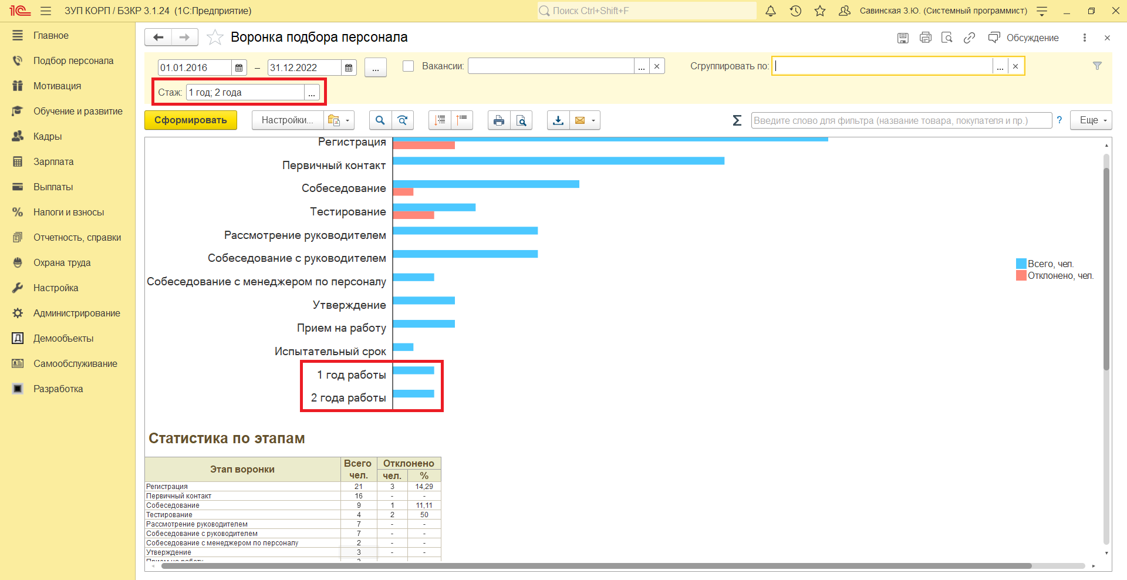Open calendar for start date 01.01.2016
Viewport: 1127px width, 580px height.
(239, 68)
